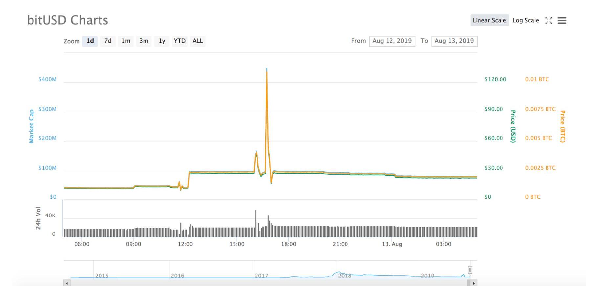
Task: Click the Market Cap axis label
Action: (x=31, y=126)
